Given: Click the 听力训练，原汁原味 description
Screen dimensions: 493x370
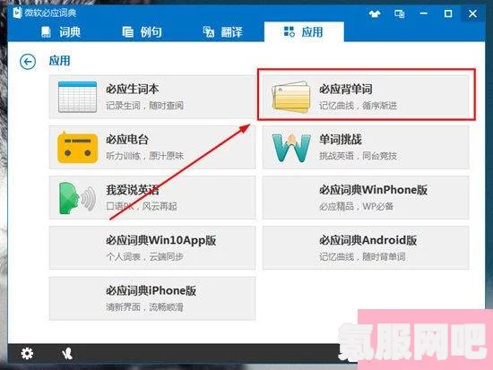Looking at the screenshot, I should pyautogui.click(x=144, y=156).
